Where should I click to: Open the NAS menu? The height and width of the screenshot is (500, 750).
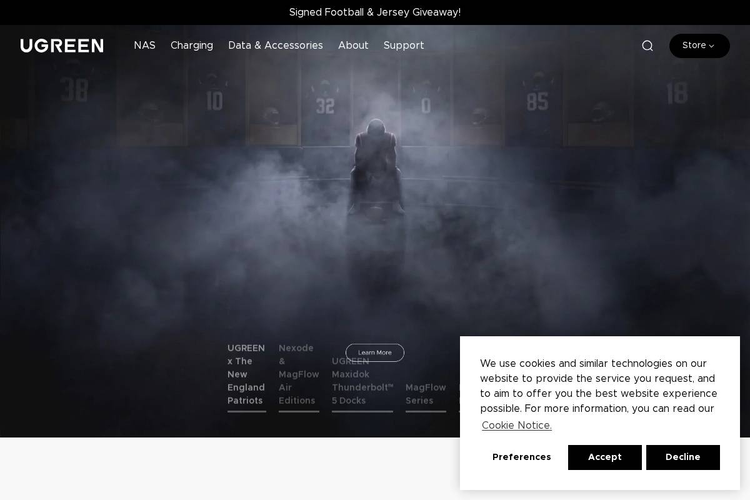(144, 46)
